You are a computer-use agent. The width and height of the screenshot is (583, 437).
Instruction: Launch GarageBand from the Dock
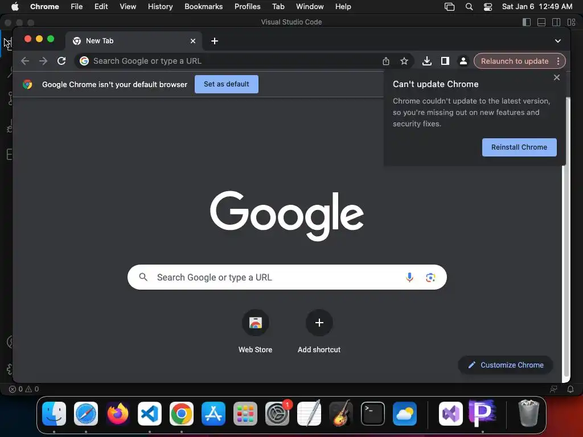pyautogui.click(x=341, y=414)
